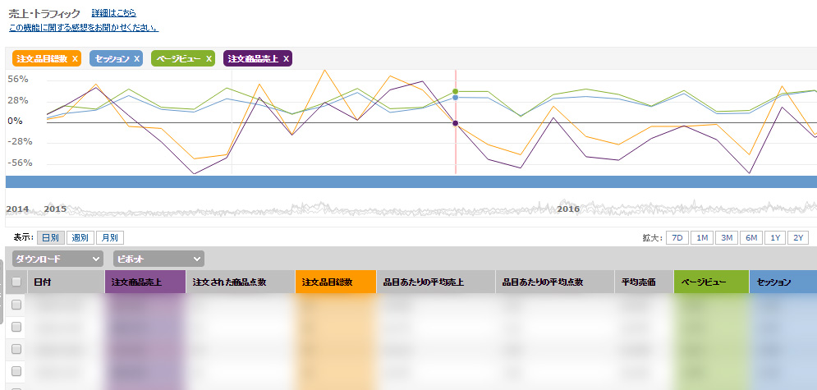The image size is (817, 390).
Task: Expand the ピボット dropdown
Action: tap(158, 259)
